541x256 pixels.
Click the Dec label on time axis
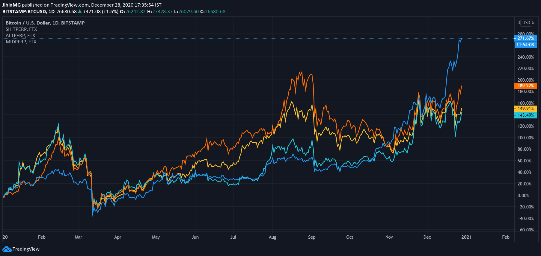click(x=427, y=237)
